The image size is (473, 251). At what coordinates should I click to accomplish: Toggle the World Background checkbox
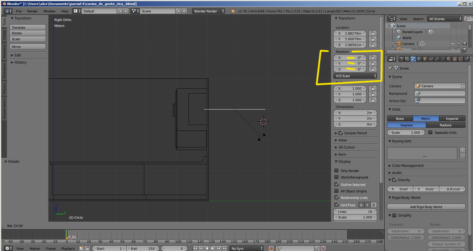pos(336,177)
